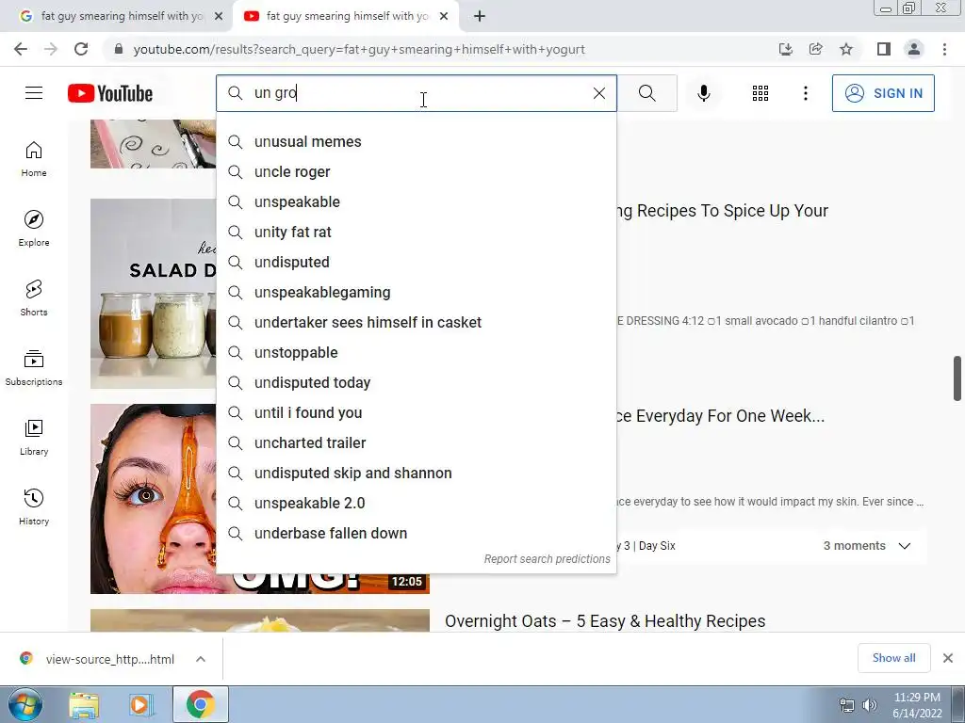Open Library in sidebar
Viewport: 965px width, 723px height.
click(x=34, y=437)
